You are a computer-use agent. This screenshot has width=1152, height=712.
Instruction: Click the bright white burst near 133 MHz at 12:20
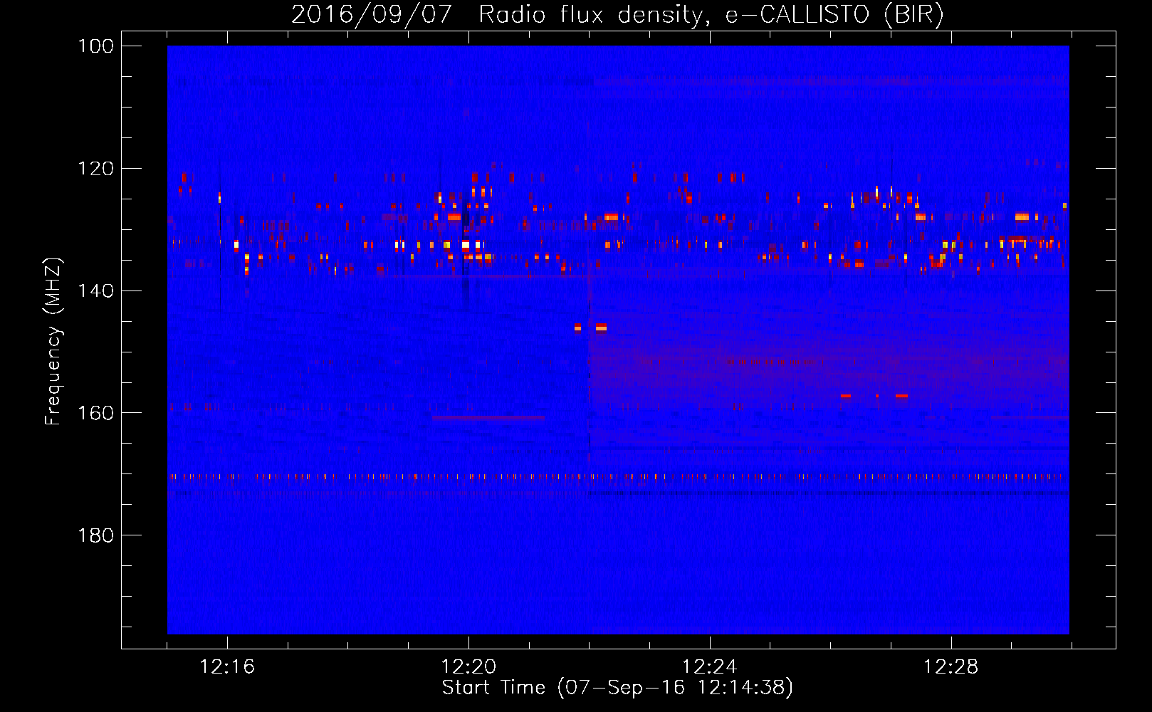[x=466, y=245]
